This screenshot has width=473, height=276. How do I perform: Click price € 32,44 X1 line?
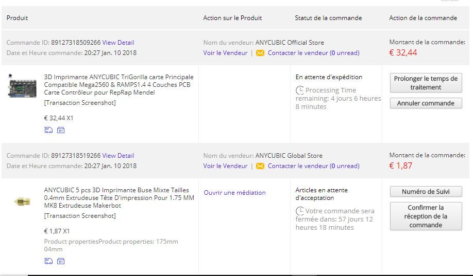coord(59,118)
